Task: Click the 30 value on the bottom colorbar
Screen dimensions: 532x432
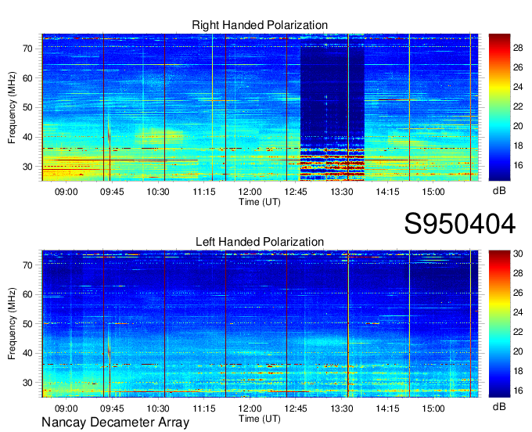Action: click(x=518, y=254)
